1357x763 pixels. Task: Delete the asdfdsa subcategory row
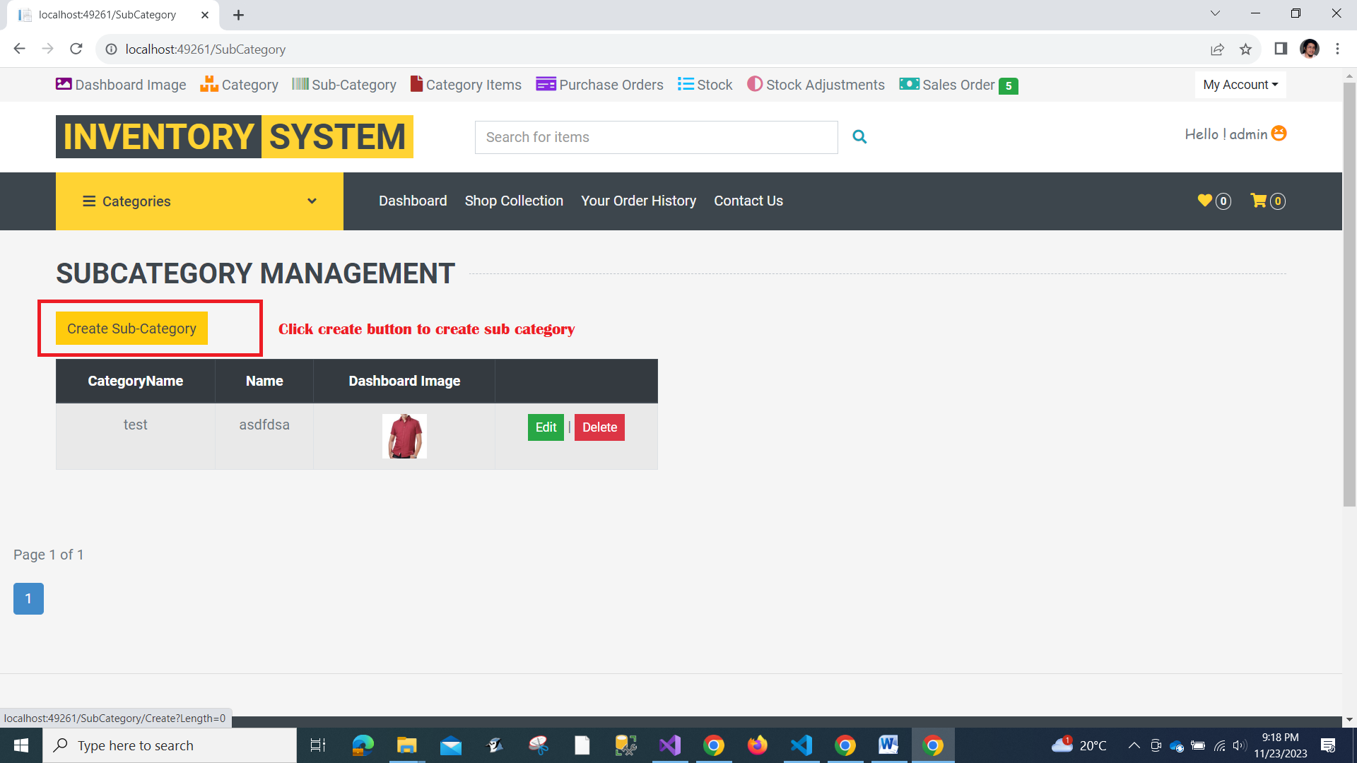pos(599,427)
